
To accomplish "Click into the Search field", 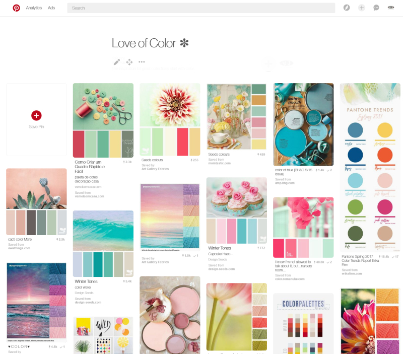I will [x=201, y=8].
